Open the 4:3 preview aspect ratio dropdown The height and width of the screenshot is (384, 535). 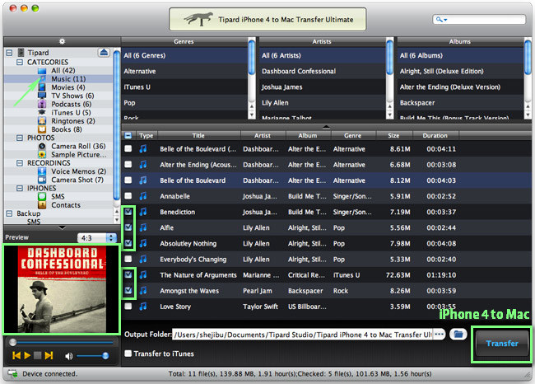(x=97, y=238)
